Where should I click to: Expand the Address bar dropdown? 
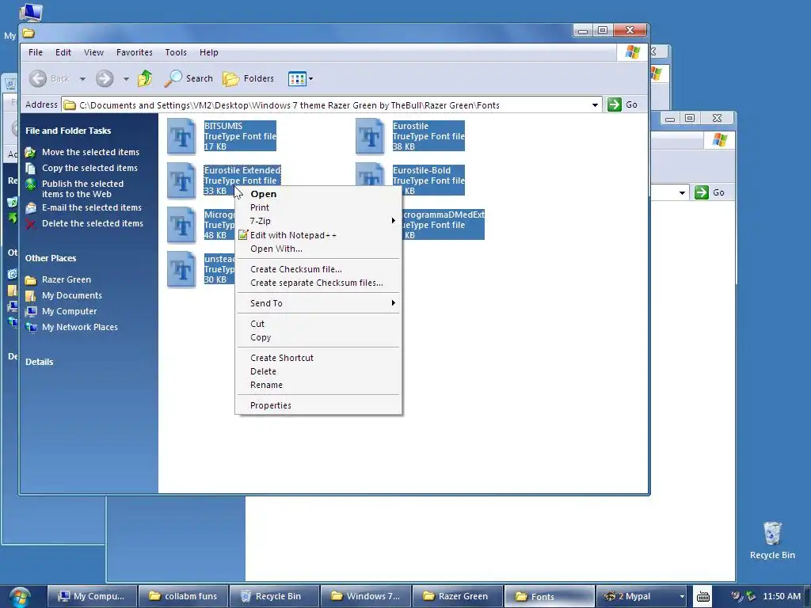click(595, 105)
